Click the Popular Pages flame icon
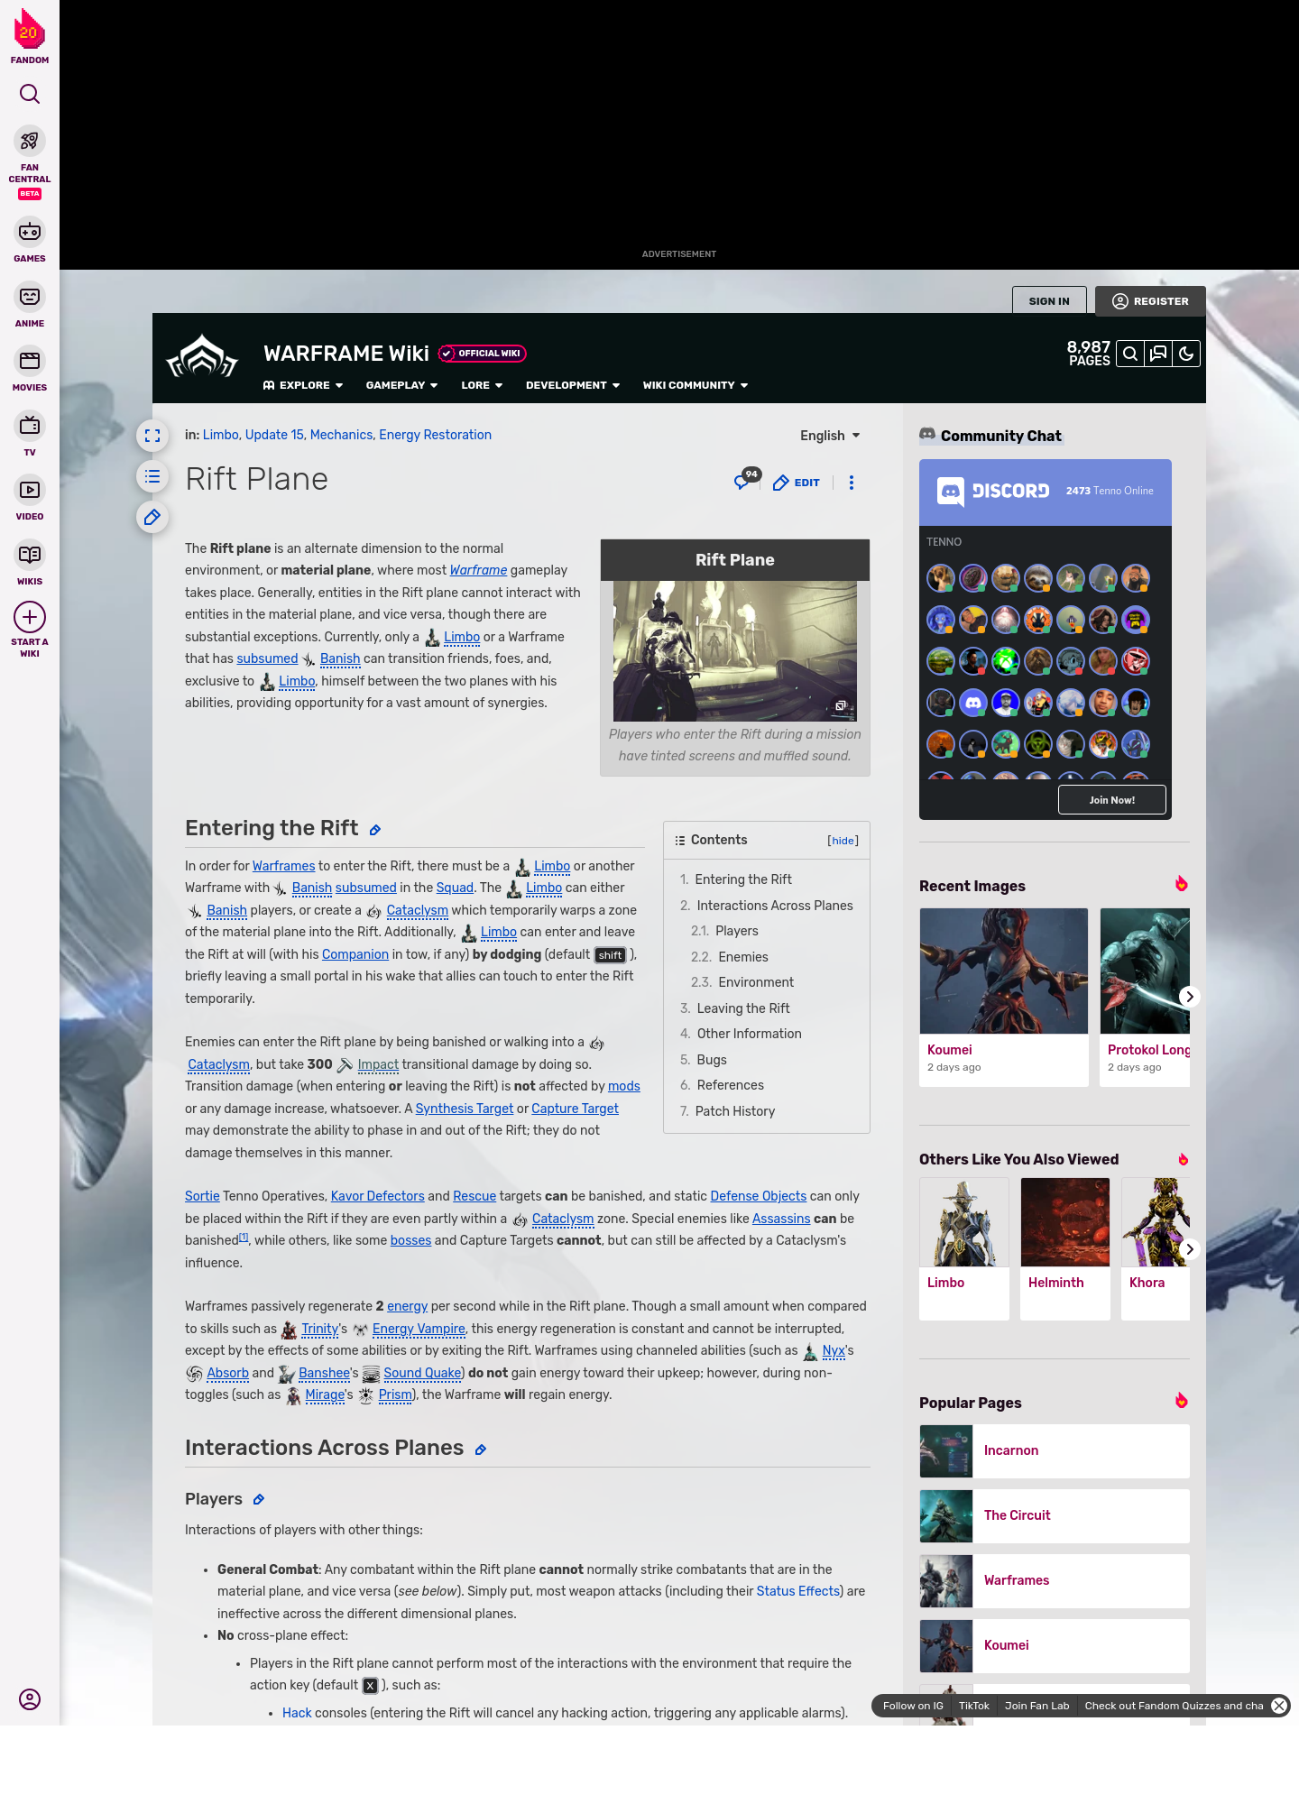The image size is (1299, 1804). click(1181, 1401)
